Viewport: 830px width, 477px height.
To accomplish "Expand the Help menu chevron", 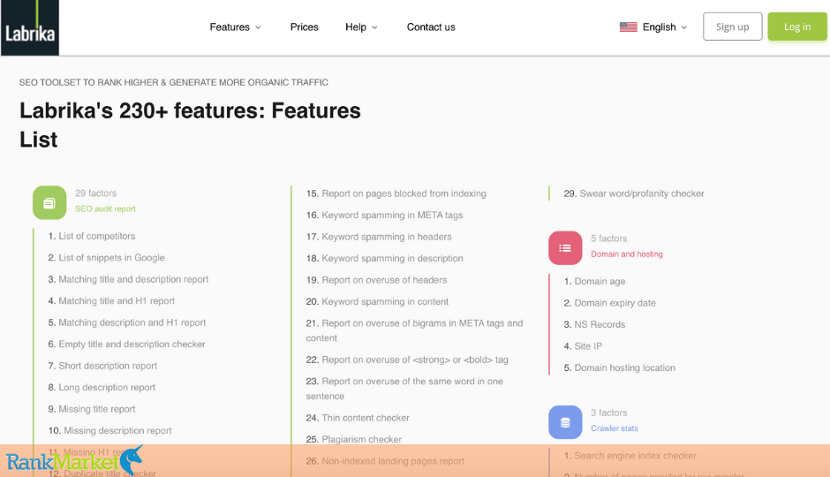I will [x=374, y=27].
